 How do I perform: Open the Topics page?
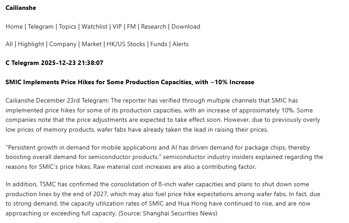click(68, 26)
